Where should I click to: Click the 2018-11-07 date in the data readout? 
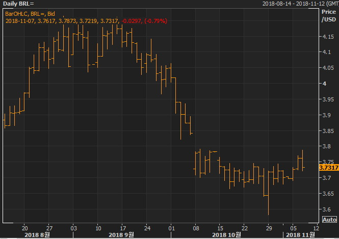[x=20, y=21]
